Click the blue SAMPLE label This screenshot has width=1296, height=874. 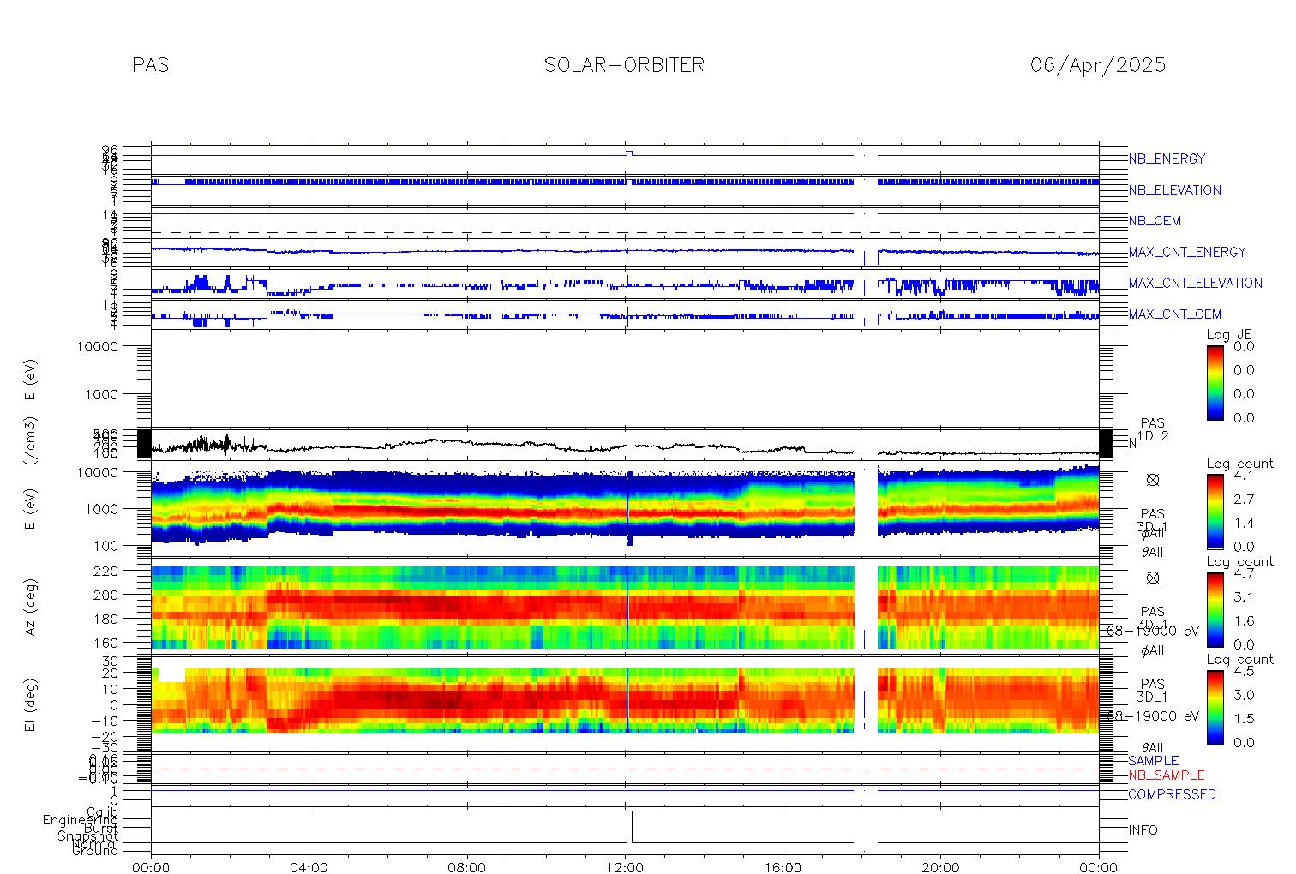tap(1153, 761)
